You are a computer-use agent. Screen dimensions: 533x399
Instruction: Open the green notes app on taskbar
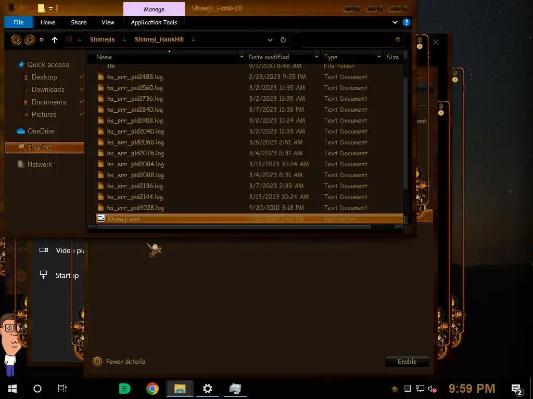click(125, 389)
